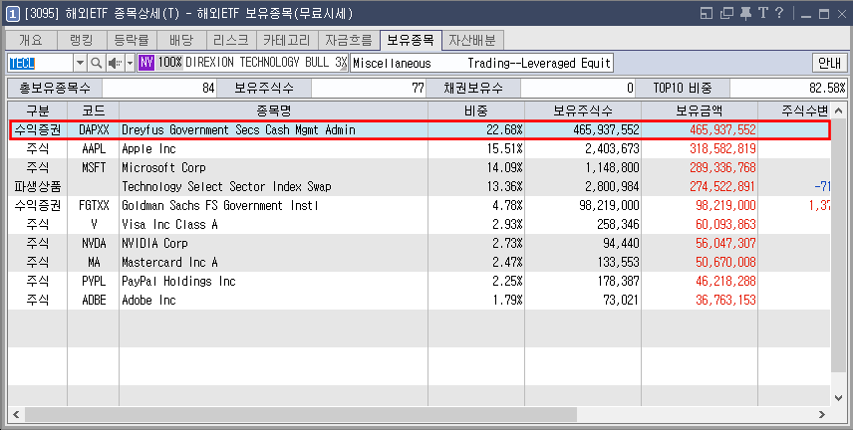Viewport: 853px width, 430px height.
Task: Click the overlapping windows icon in the title bar
Action: tap(726, 13)
